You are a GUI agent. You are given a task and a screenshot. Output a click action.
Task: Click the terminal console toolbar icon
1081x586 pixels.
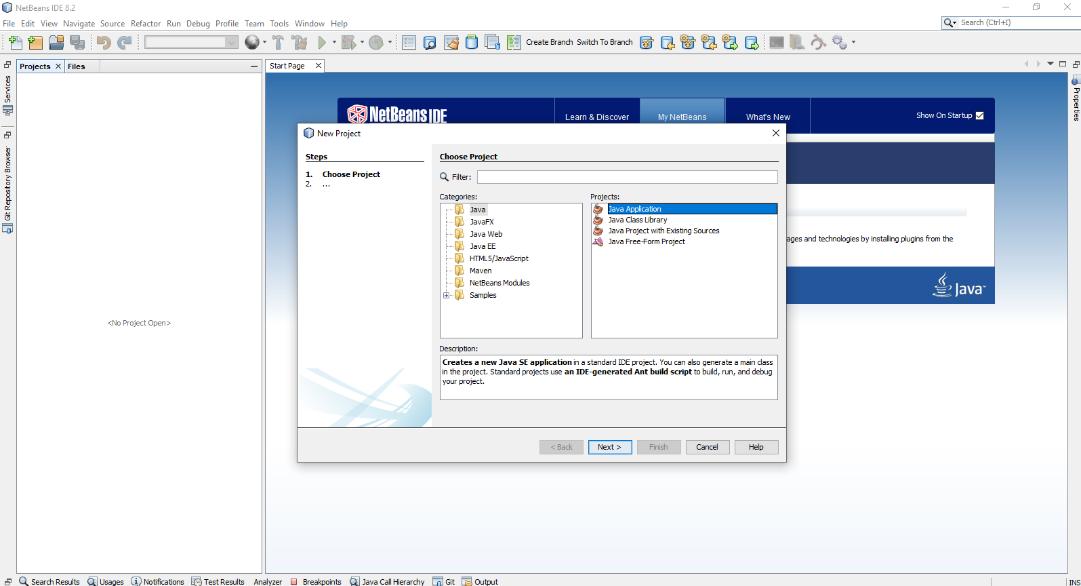pos(777,42)
